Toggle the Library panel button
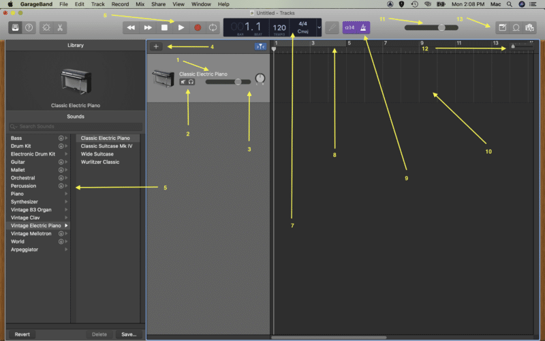The image size is (545, 341). [15, 27]
